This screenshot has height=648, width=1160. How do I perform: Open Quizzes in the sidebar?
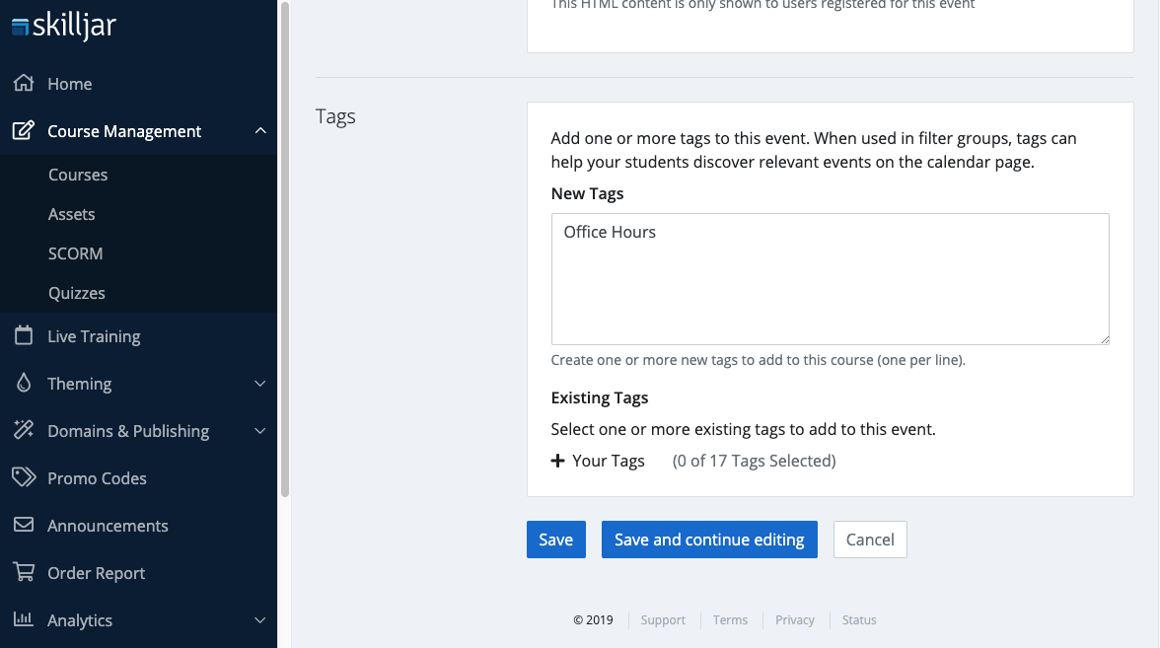click(x=77, y=293)
